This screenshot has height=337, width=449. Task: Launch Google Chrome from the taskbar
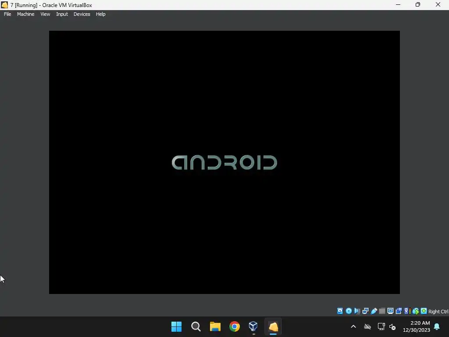235,326
